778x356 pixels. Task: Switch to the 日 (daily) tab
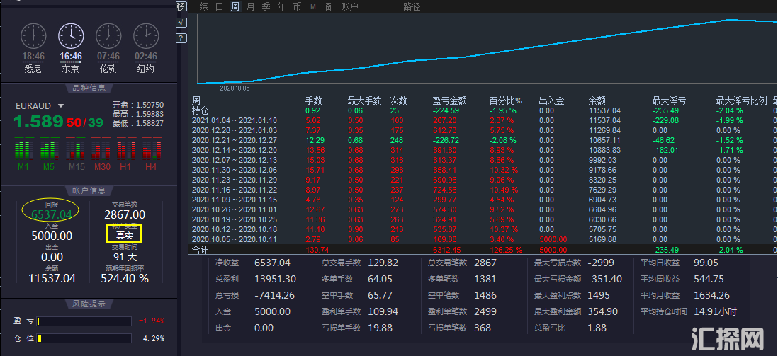tap(219, 6)
